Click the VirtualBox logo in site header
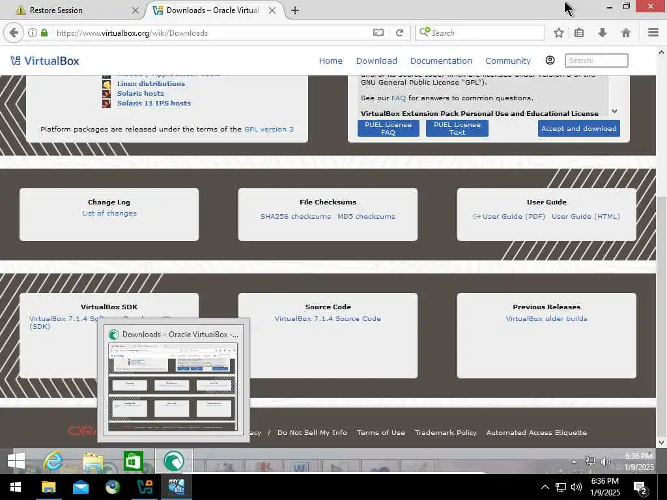 point(45,61)
